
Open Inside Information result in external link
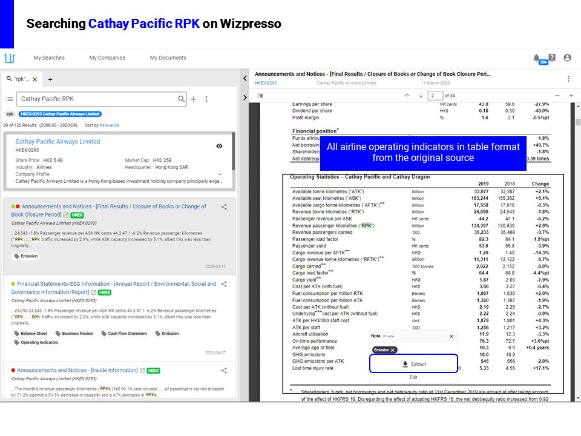pyautogui.click(x=142, y=371)
